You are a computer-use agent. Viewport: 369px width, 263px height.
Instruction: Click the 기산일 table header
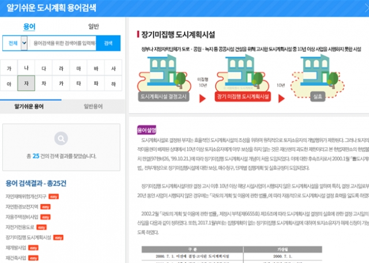(283, 249)
